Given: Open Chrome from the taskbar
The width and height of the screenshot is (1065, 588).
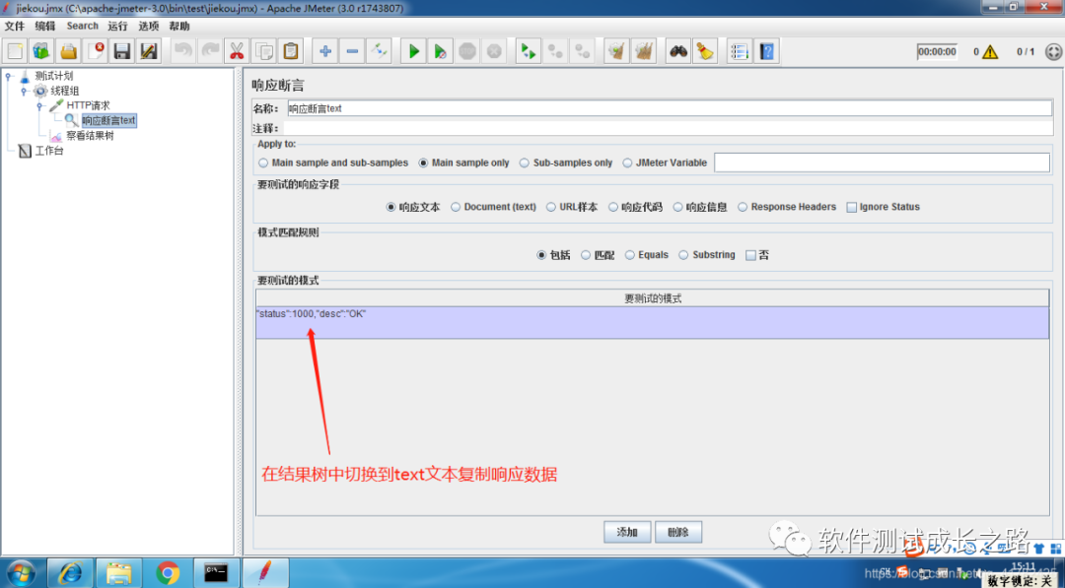Looking at the screenshot, I should (x=168, y=573).
